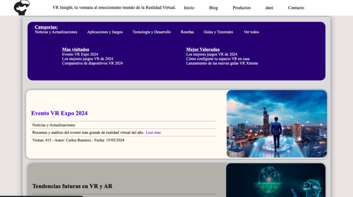353x197 pixels.
Task: Open Los mejores juegos VR under Mas visitados
Action: (88, 59)
